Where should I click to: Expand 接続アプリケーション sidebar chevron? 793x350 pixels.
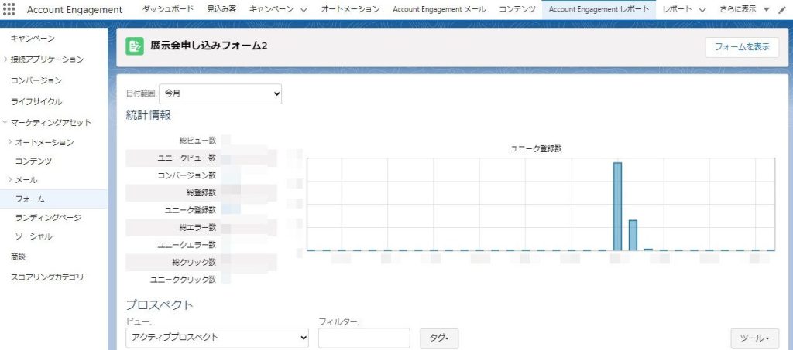click(5, 59)
